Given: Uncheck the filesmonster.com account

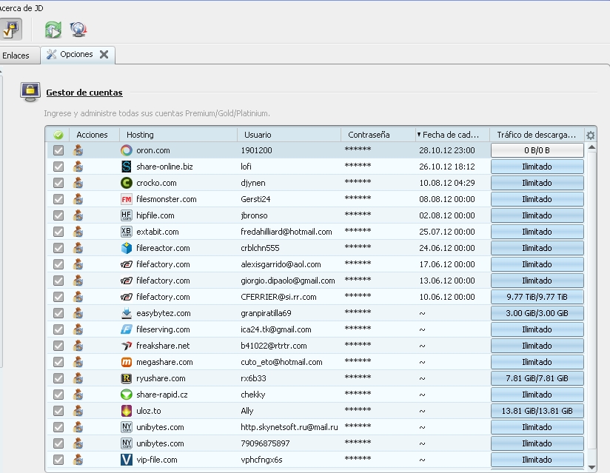Looking at the screenshot, I should pos(58,199).
